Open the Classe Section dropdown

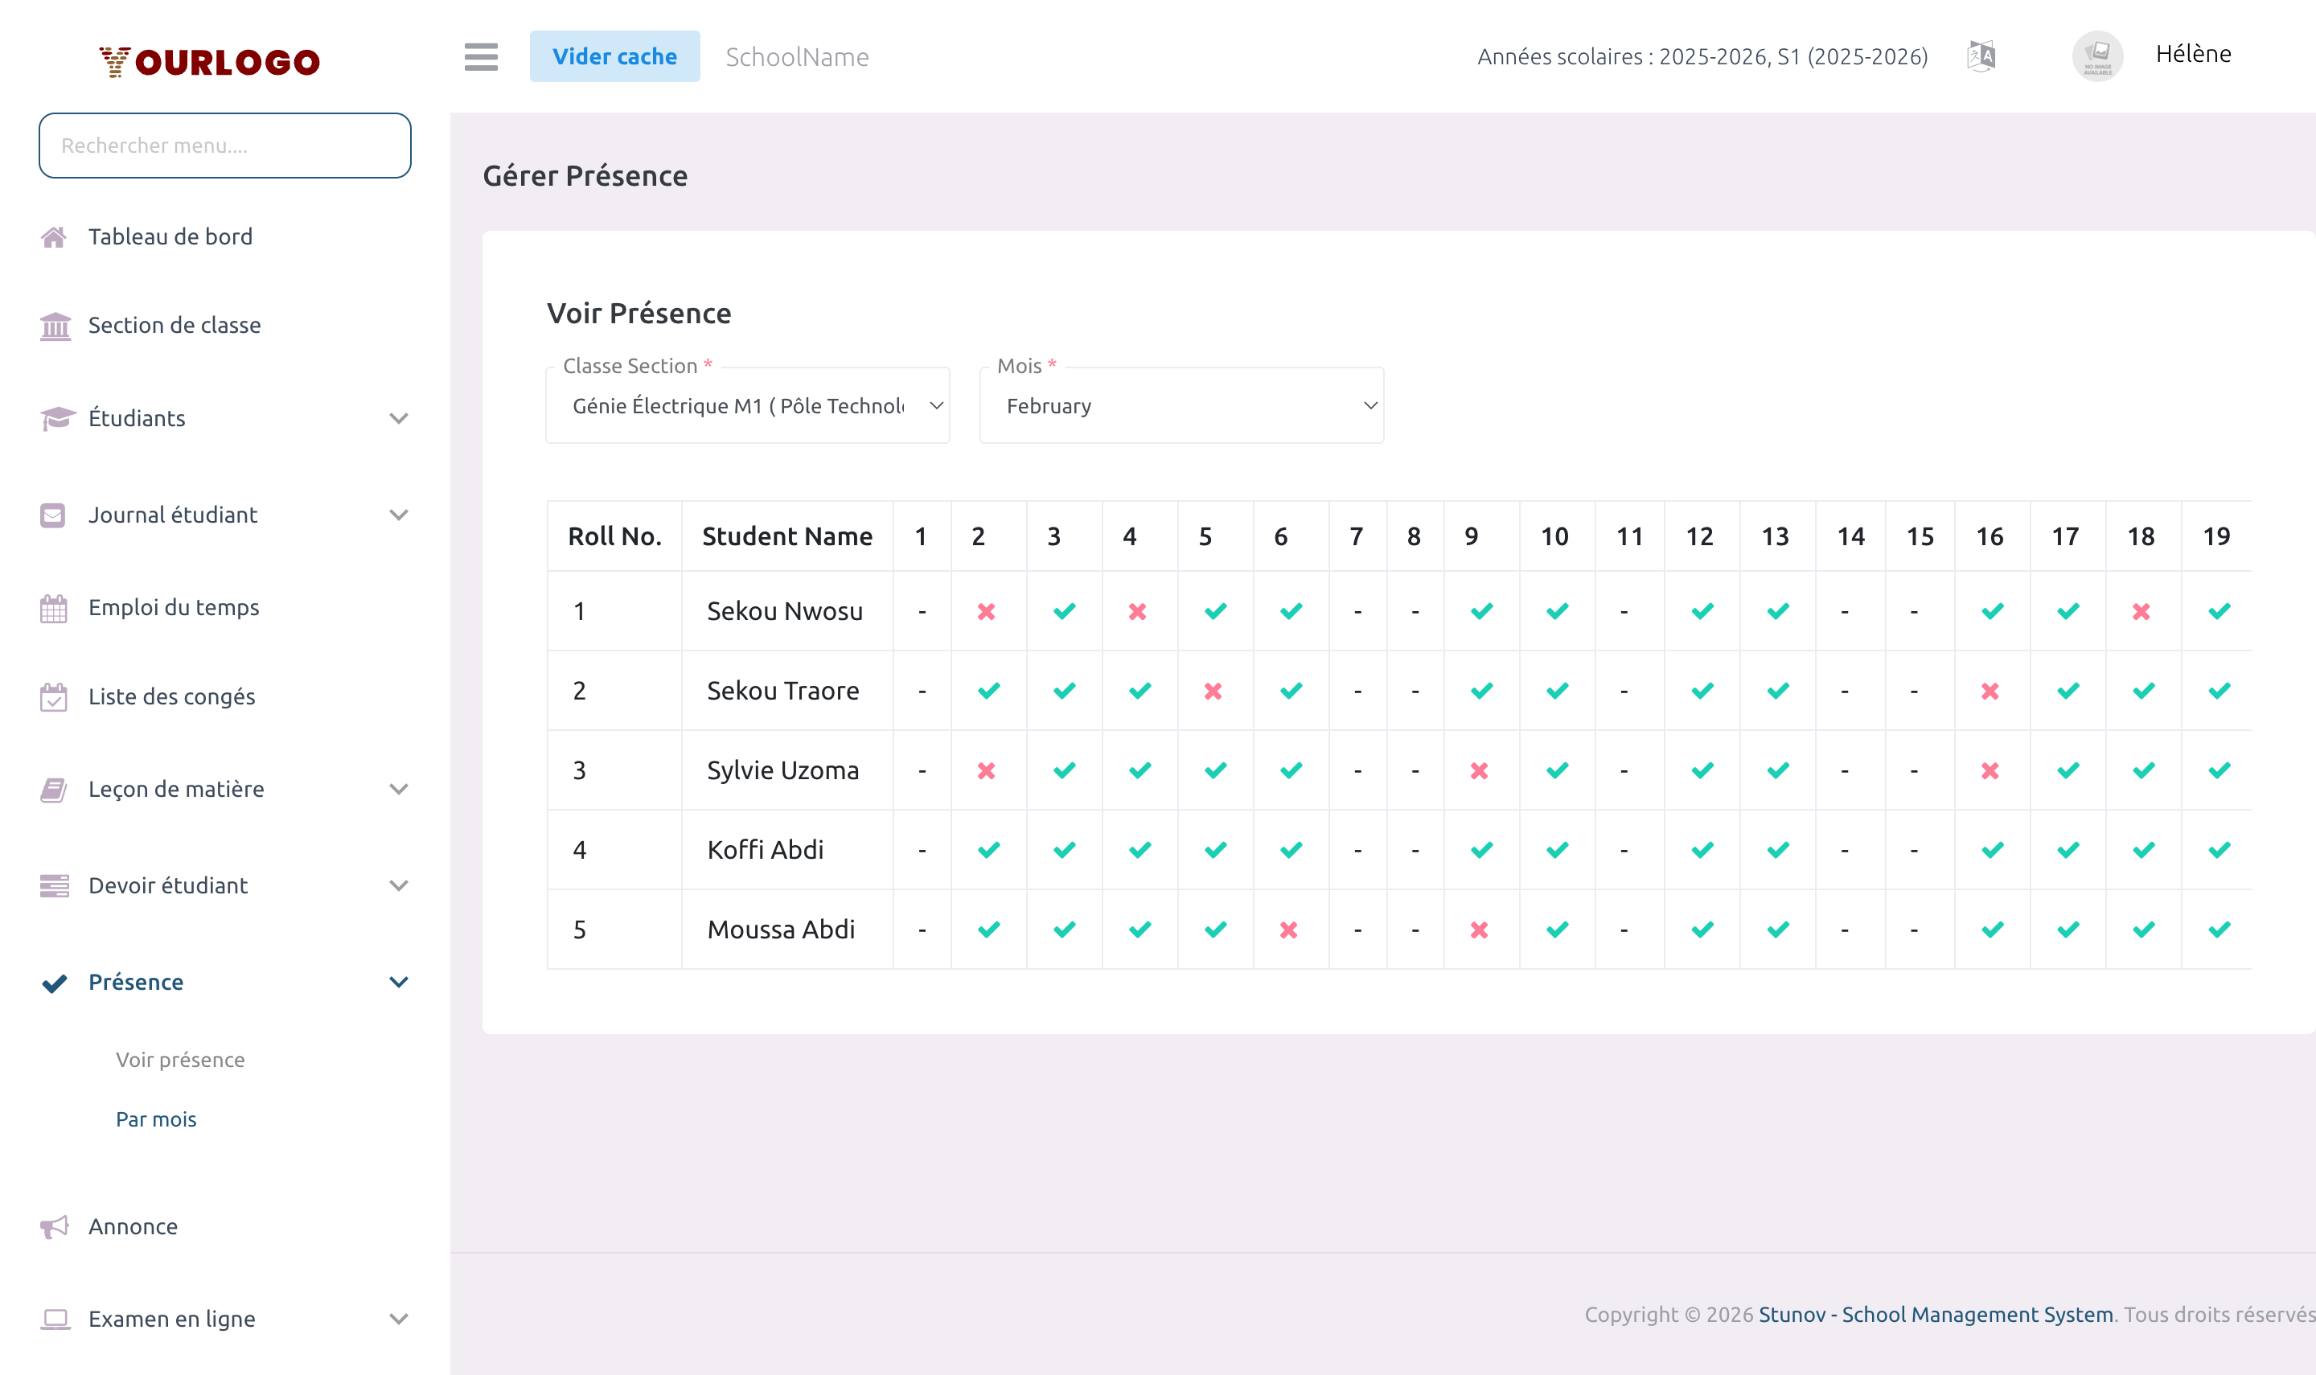pos(748,406)
